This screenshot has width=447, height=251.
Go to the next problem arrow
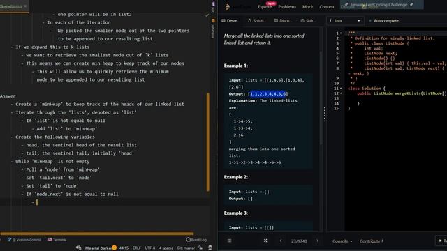[317, 241]
